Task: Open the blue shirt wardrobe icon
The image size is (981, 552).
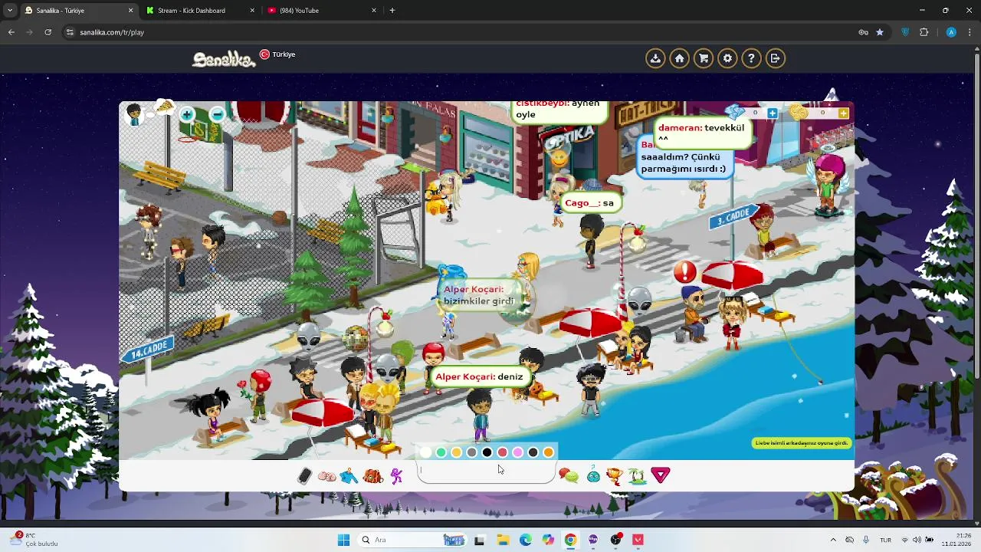Action: pos(349,476)
